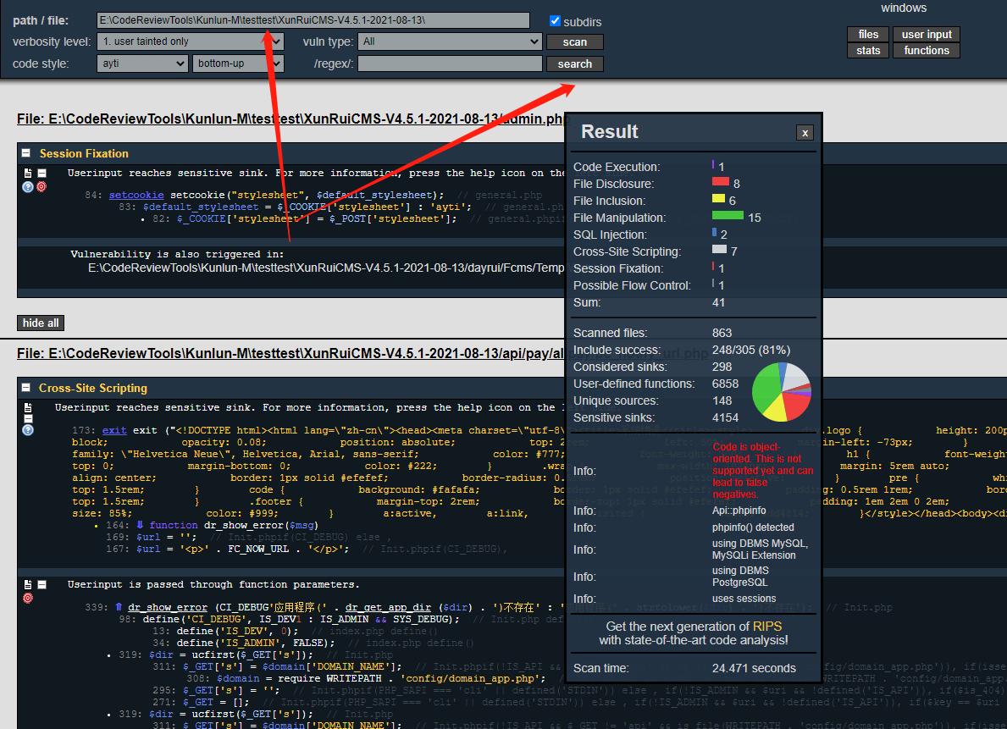Click the exit function link
The width and height of the screenshot is (1007, 729).
[114, 430]
